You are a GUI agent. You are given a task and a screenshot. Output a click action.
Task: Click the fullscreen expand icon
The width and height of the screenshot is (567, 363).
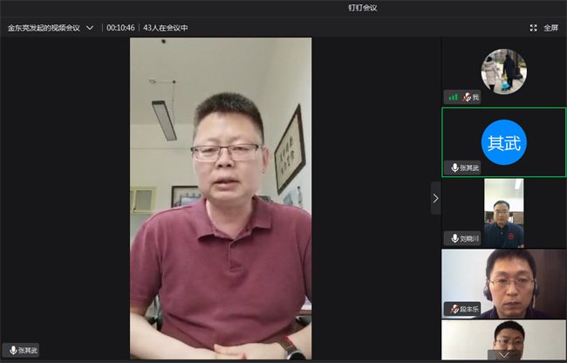coord(533,28)
